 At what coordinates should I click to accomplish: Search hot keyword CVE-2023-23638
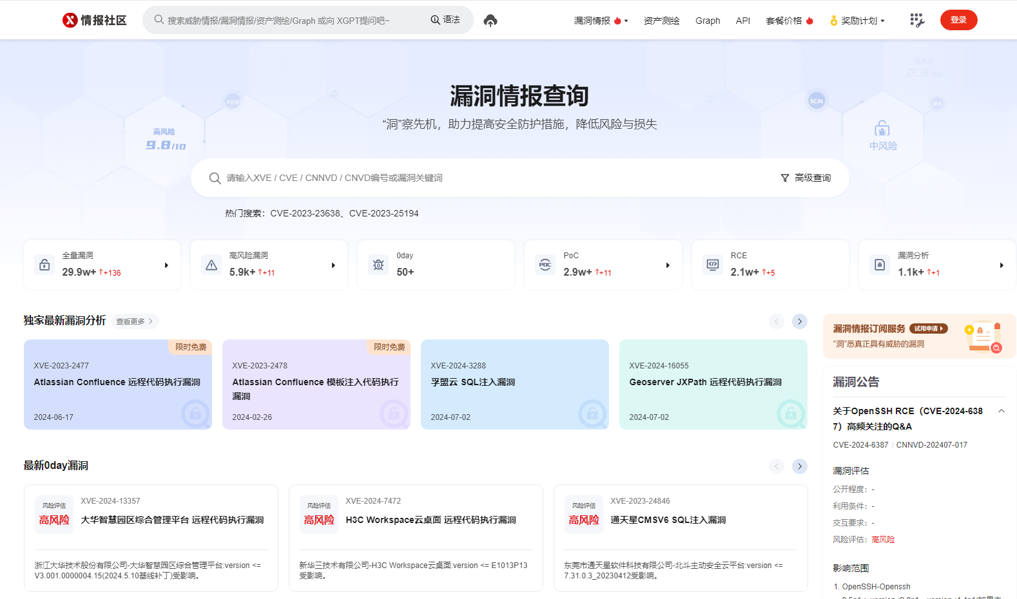coord(305,213)
